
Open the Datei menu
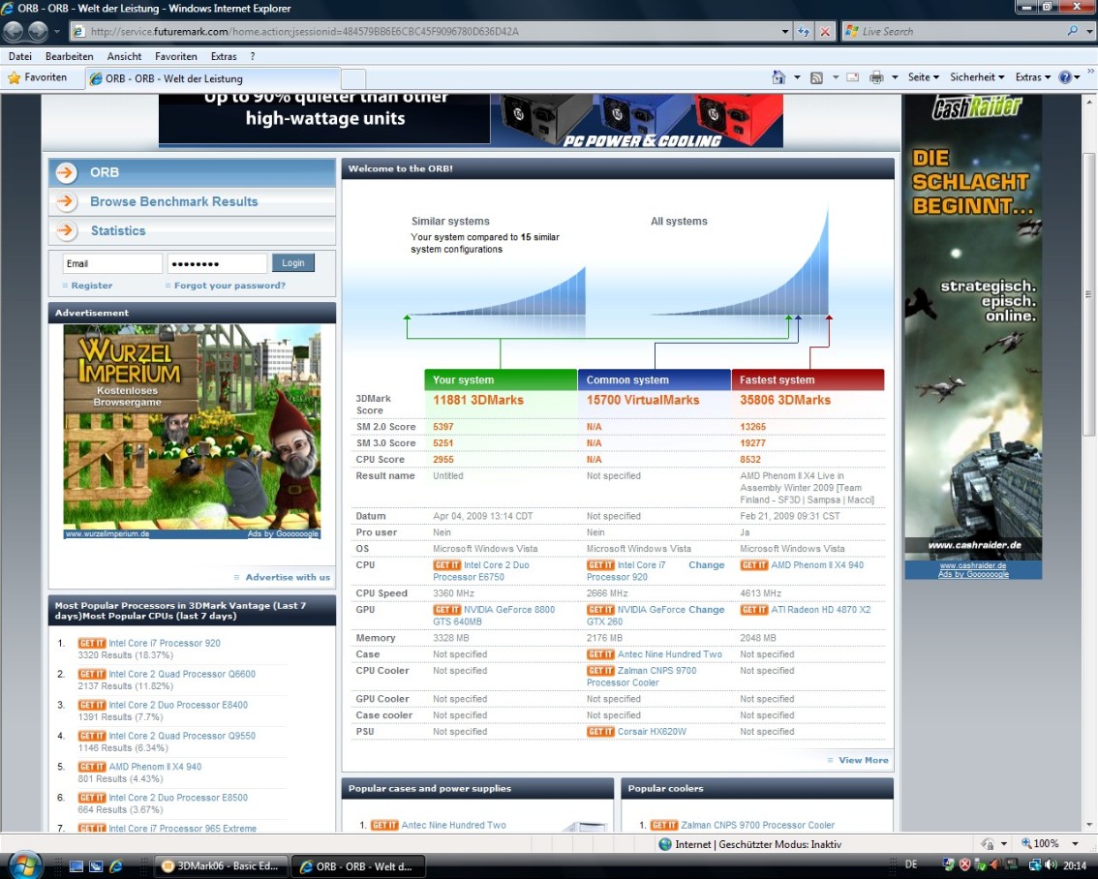tap(19, 57)
